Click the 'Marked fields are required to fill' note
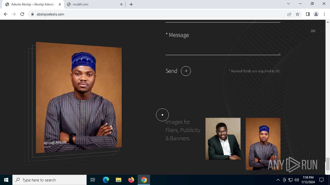Viewport: 330px width, 185px height. coord(254,71)
